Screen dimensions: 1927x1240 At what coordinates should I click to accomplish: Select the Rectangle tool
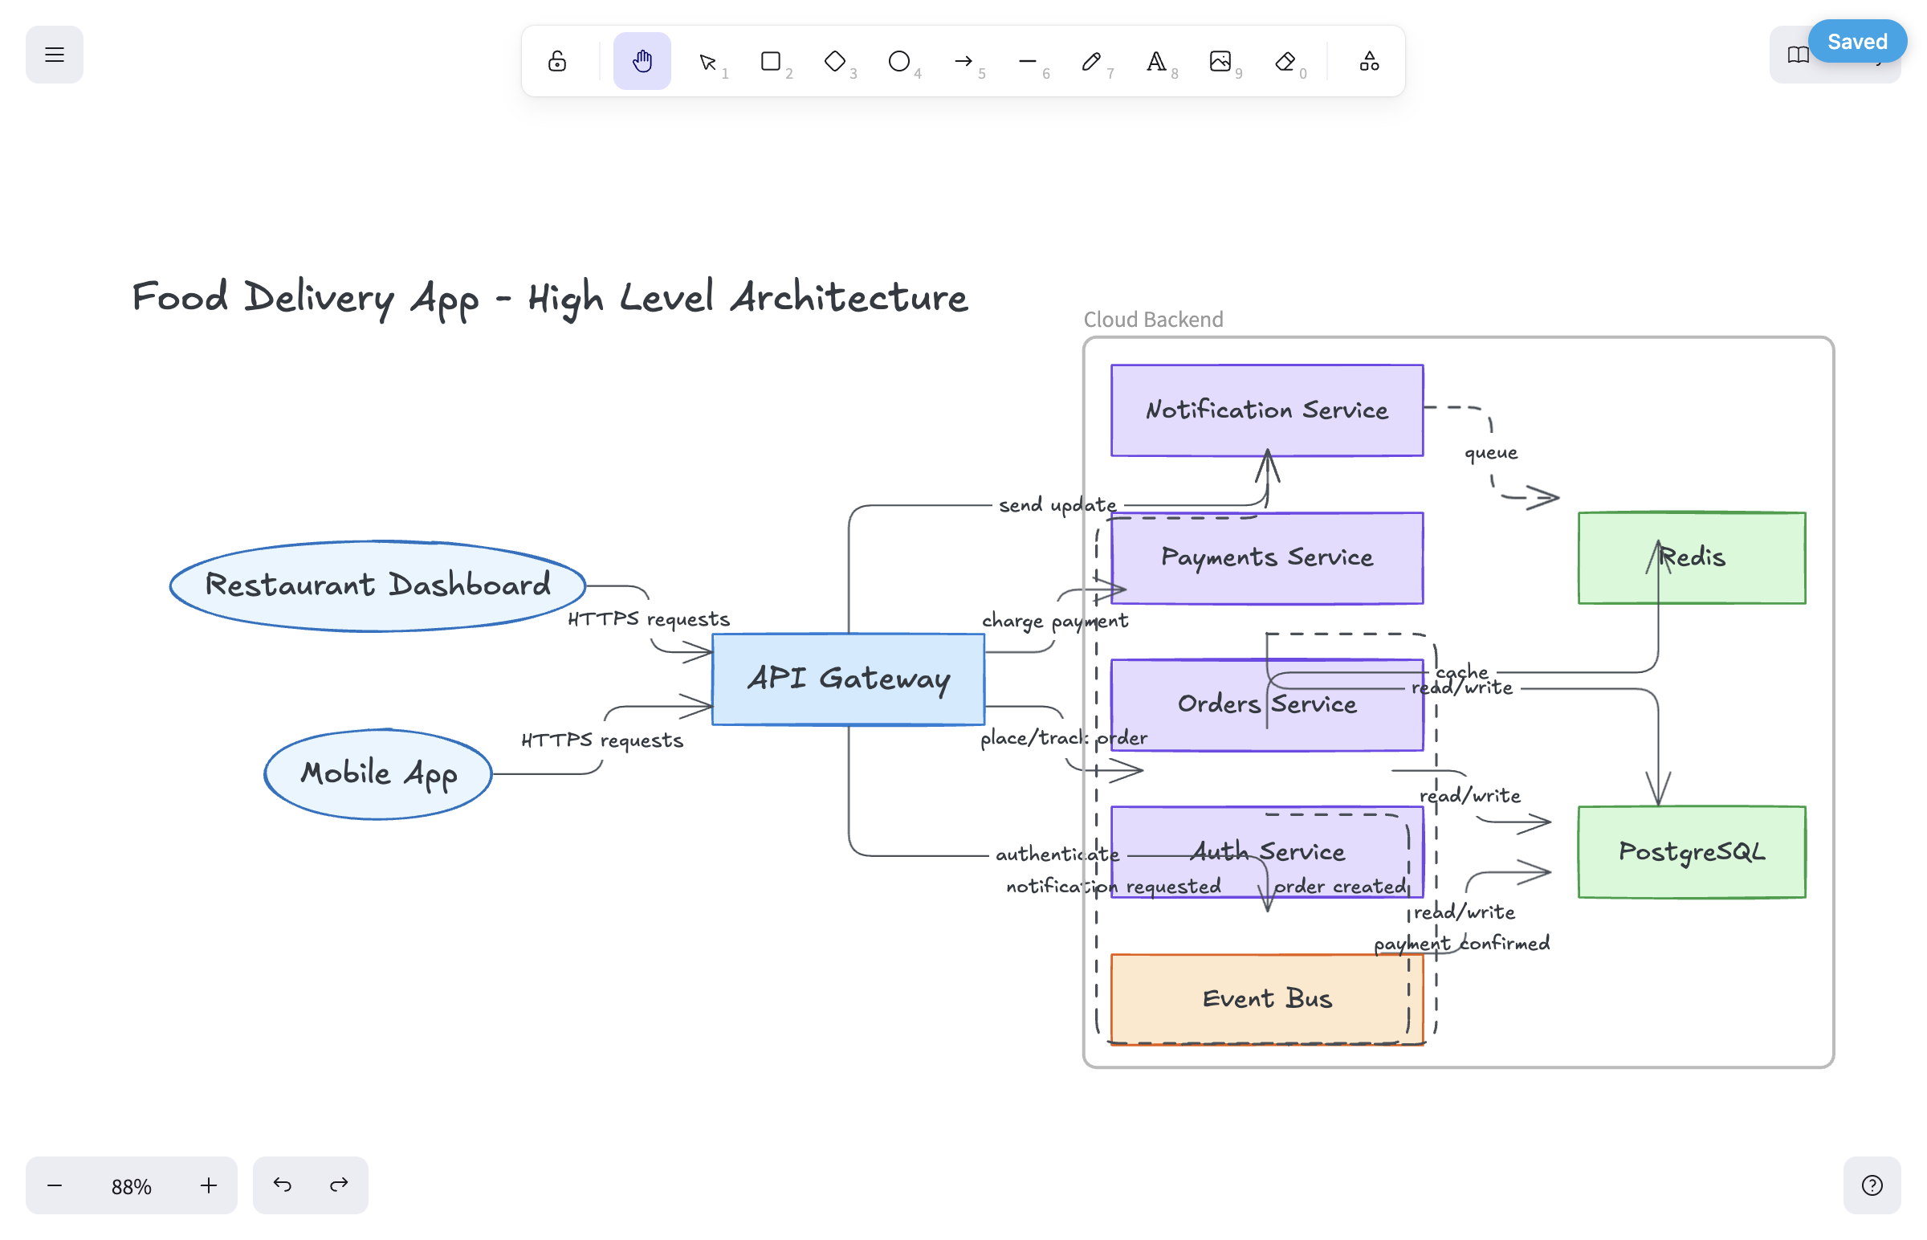[x=771, y=61]
